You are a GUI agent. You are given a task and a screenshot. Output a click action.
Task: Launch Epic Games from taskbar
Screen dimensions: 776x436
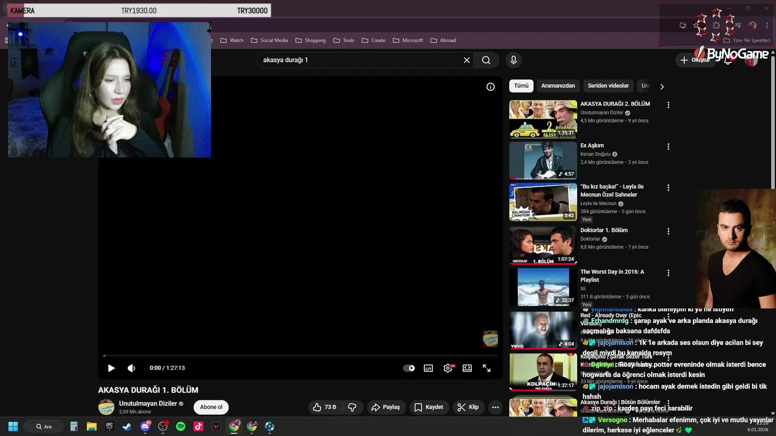pyautogui.click(x=110, y=426)
